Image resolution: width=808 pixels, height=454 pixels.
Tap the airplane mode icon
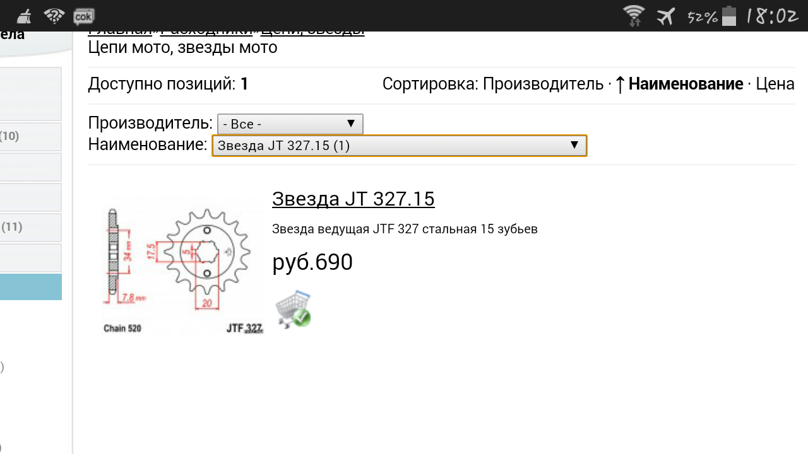(x=665, y=16)
